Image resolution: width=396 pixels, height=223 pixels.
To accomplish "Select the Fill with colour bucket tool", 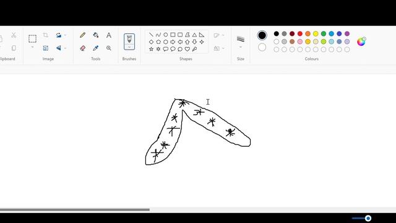I will (x=96, y=35).
